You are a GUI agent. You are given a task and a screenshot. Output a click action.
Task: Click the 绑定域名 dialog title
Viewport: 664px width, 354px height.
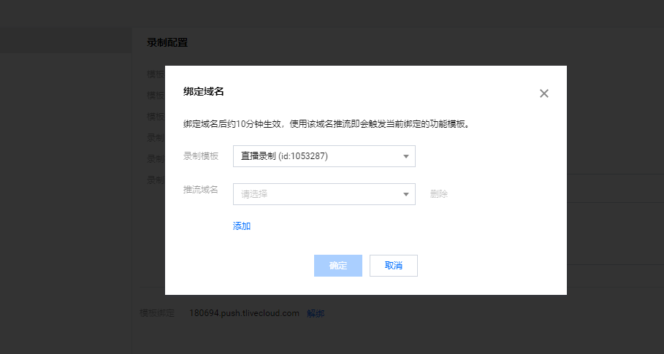[203, 91]
